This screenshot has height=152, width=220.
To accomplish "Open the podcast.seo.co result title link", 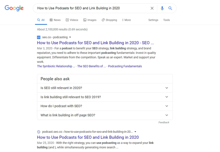I will [88, 137].
